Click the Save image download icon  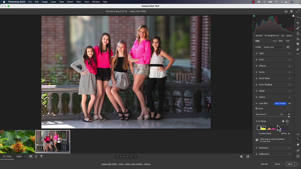[286, 11]
